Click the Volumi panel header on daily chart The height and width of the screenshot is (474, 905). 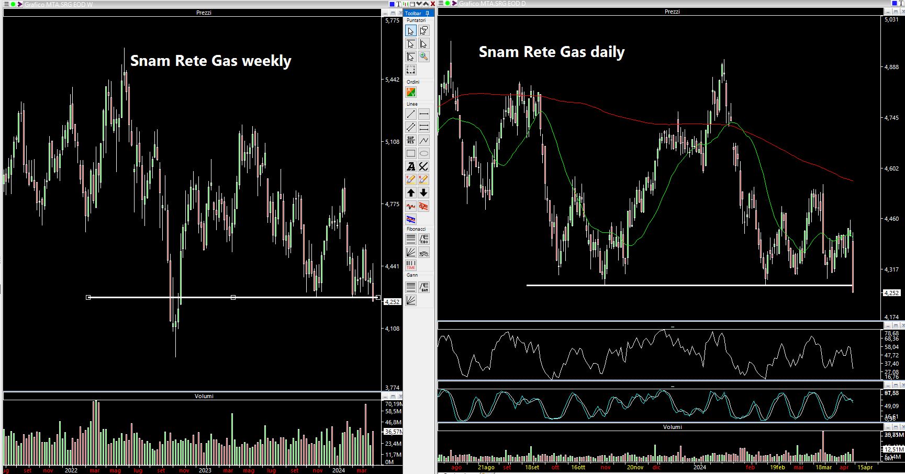(x=672, y=427)
